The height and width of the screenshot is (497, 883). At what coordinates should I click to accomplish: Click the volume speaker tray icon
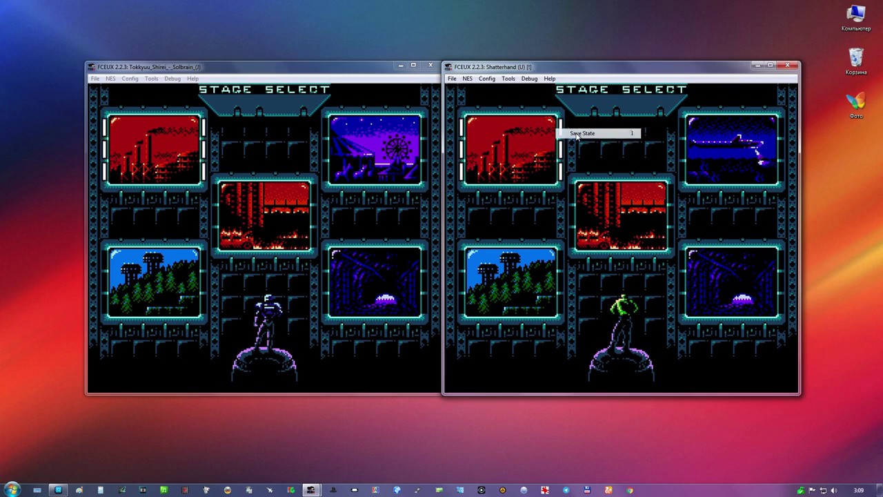pyautogui.click(x=833, y=490)
